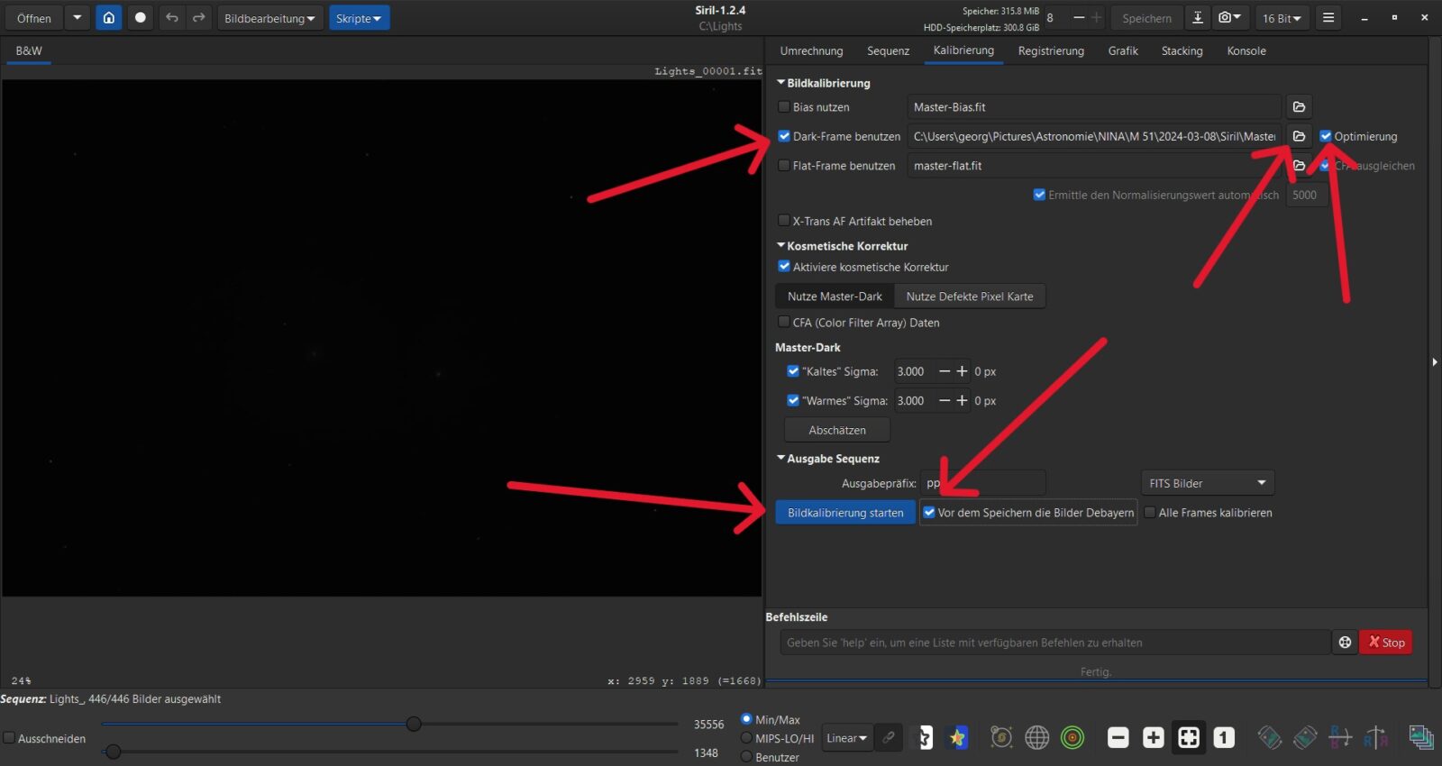Collapse the Ausgabe Sequenz section
The height and width of the screenshot is (766, 1442).
[781, 458]
